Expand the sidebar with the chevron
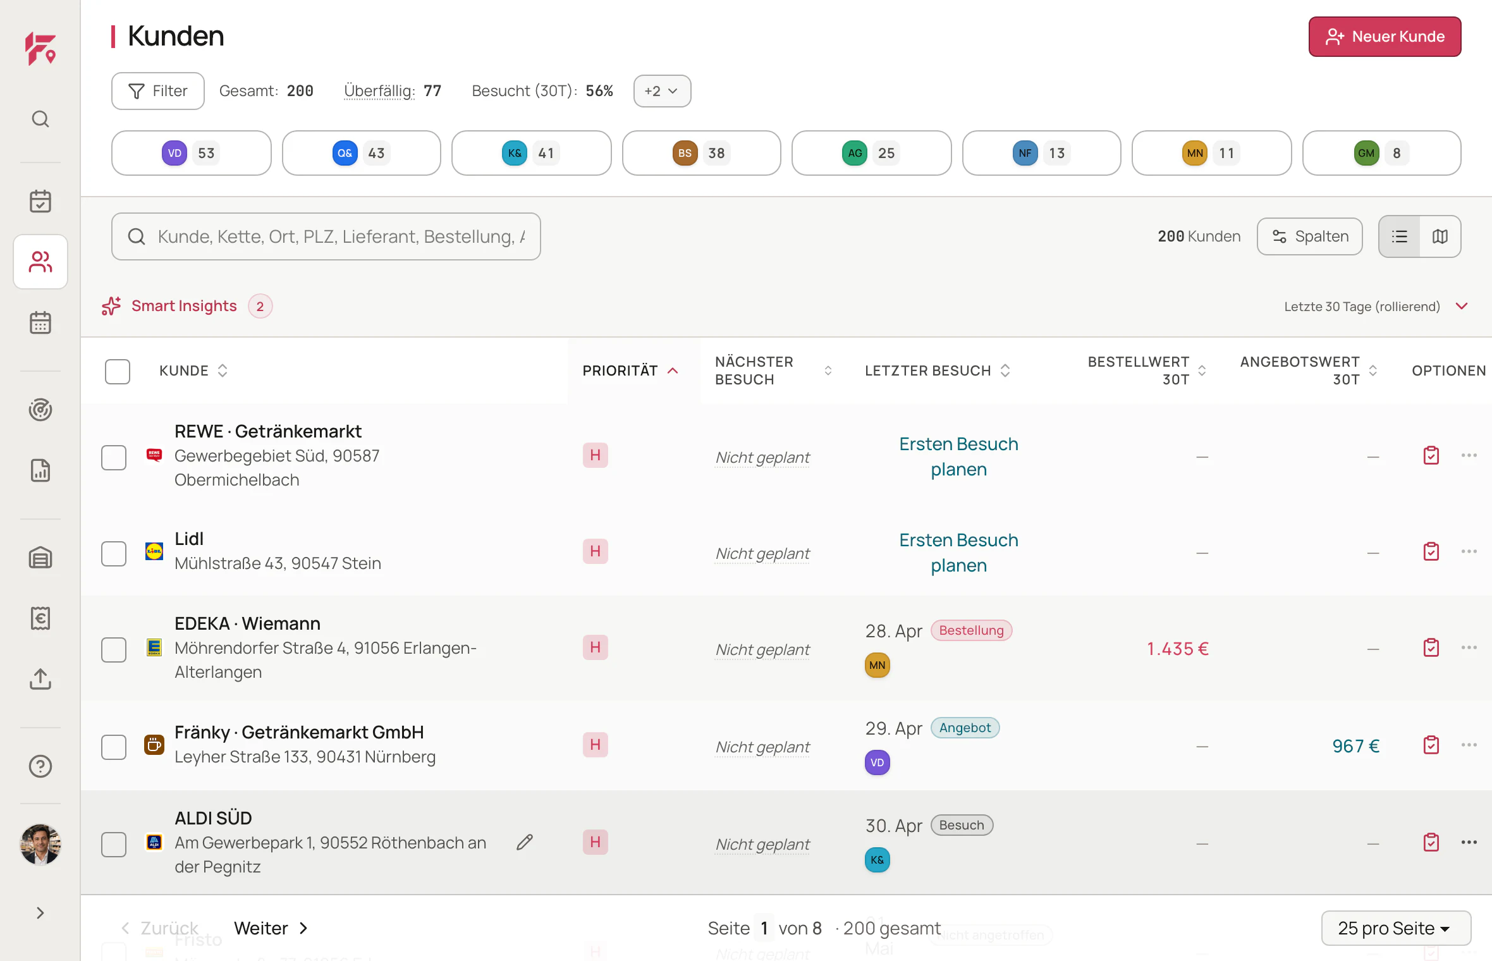 [x=40, y=913]
